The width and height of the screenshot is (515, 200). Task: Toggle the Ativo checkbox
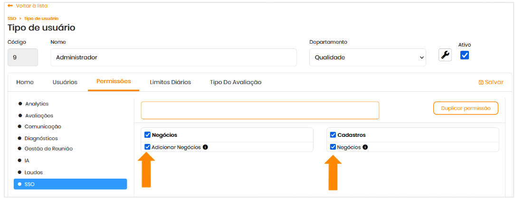tap(465, 55)
